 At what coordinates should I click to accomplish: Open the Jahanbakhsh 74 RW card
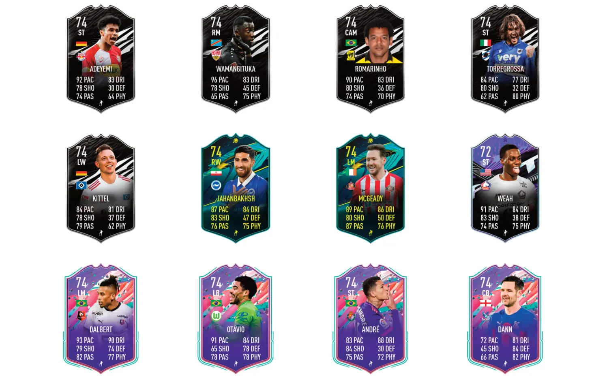click(x=236, y=188)
